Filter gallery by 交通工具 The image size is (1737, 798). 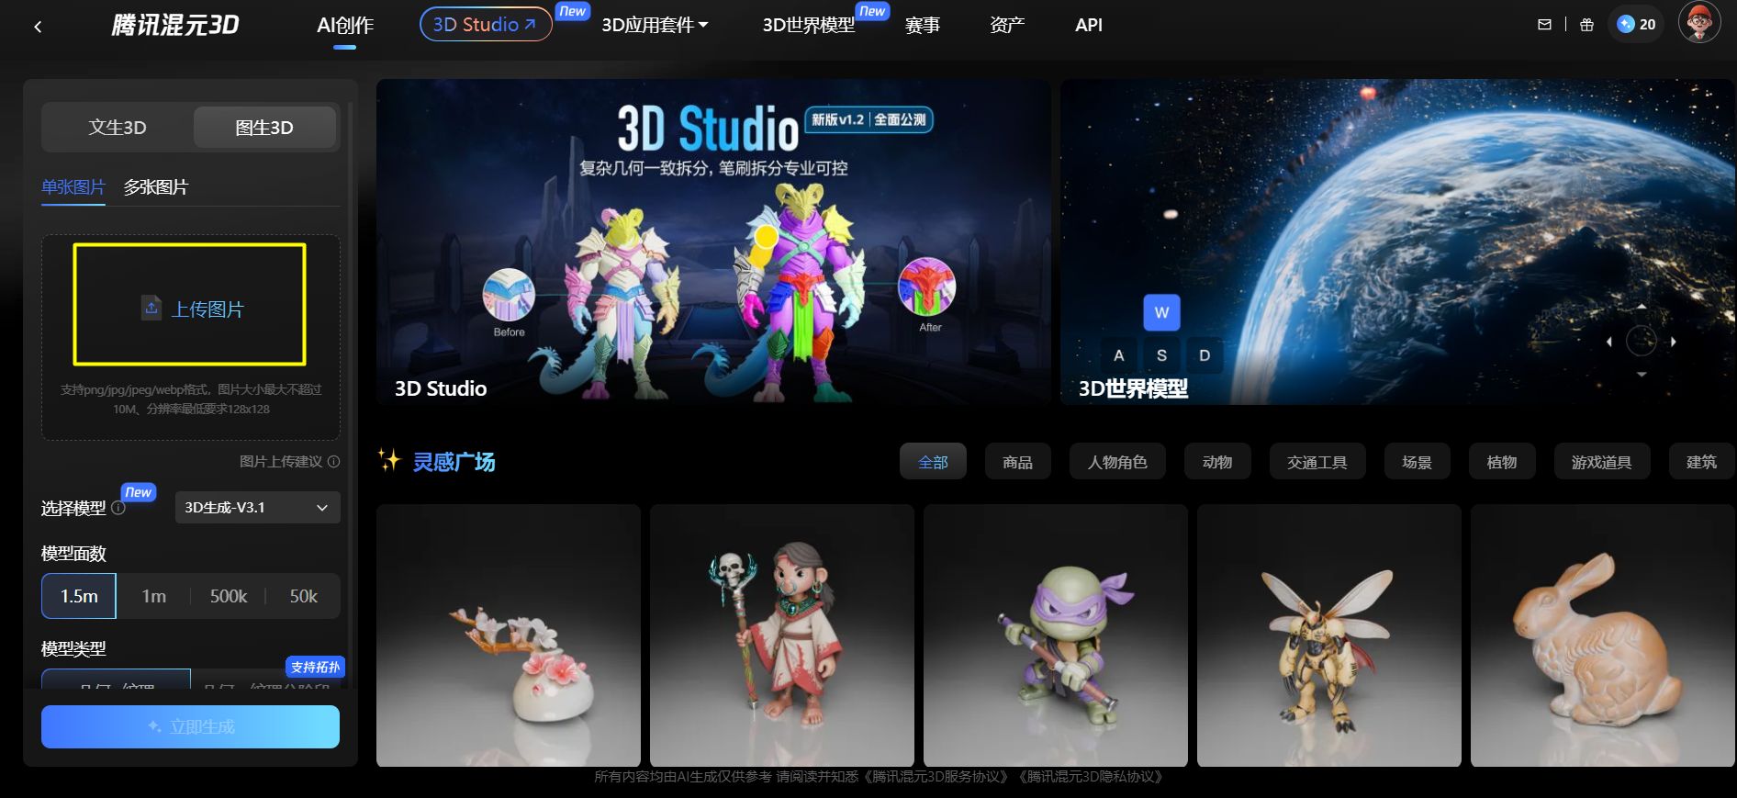[1317, 462]
